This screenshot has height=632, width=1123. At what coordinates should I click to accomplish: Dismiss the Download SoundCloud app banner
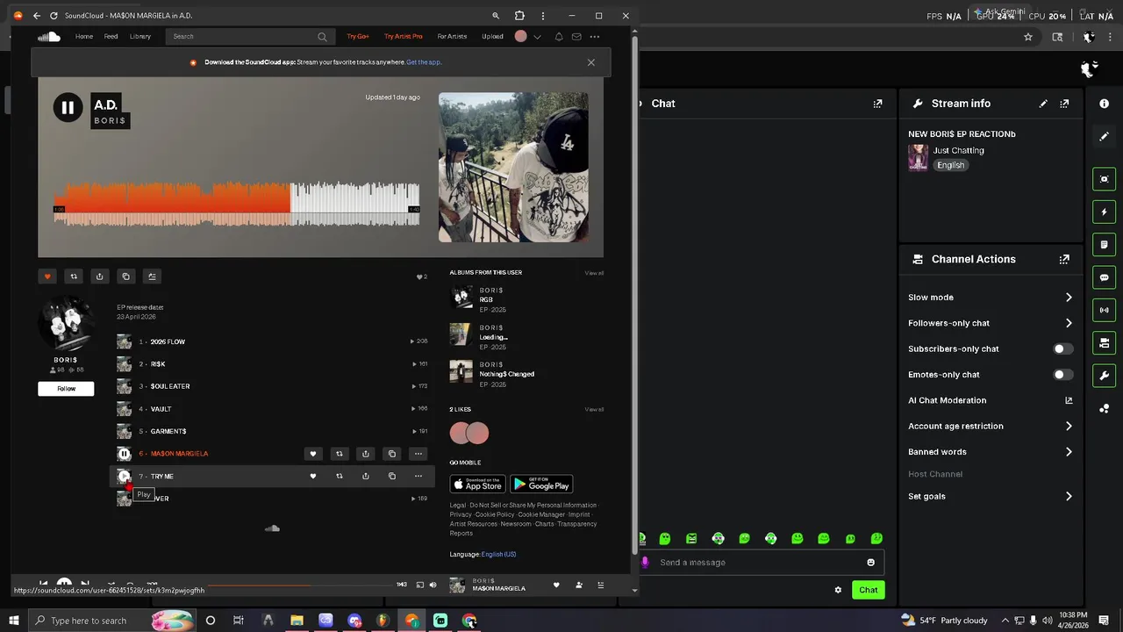(x=591, y=62)
